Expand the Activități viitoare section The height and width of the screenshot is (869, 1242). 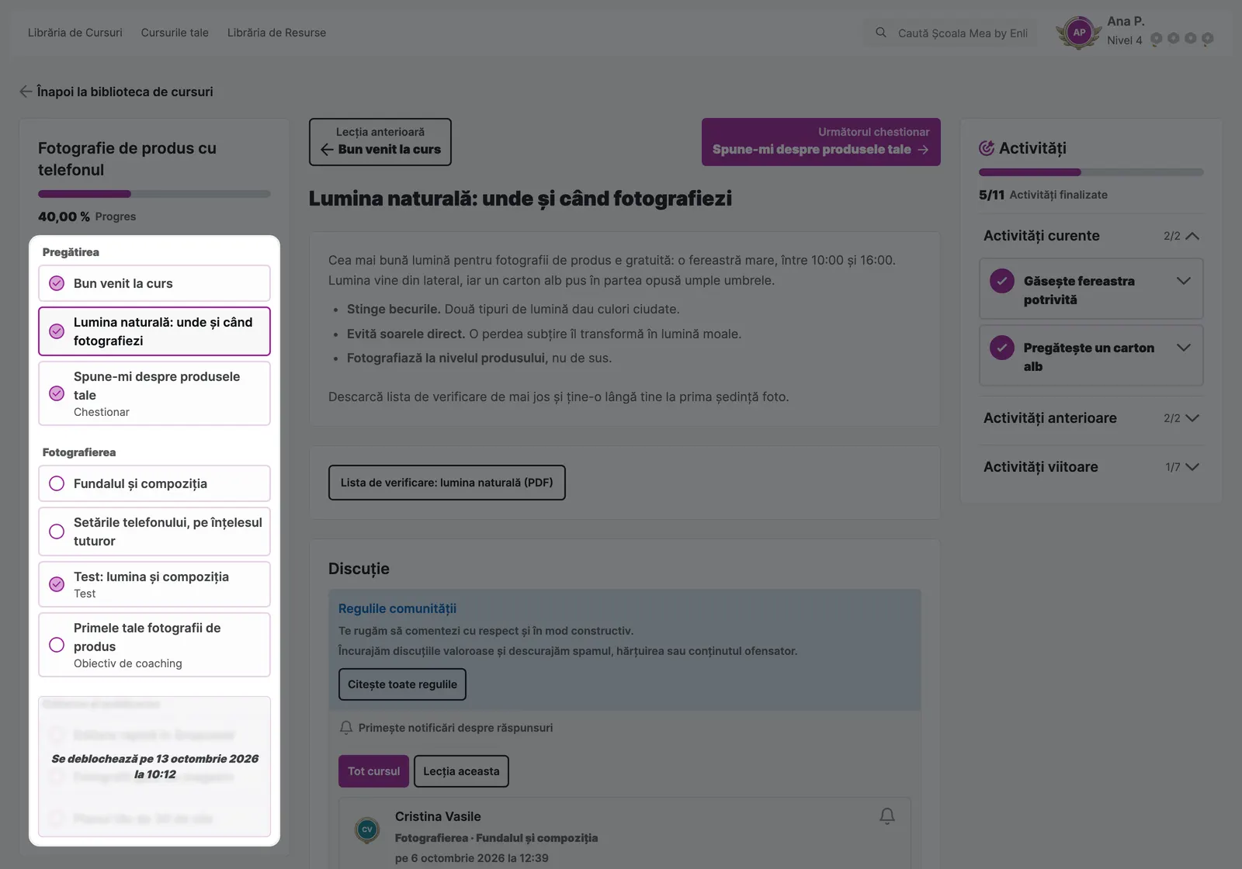coord(1192,467)
